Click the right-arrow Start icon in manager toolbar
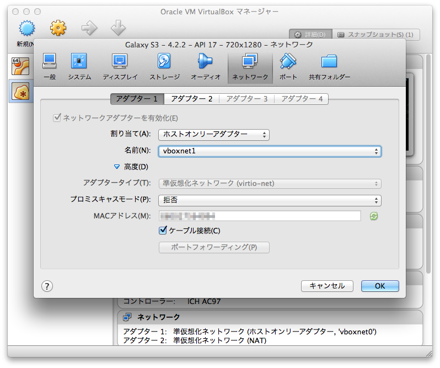This screenshot has width=440, height=368. click(x=89, y=28)
